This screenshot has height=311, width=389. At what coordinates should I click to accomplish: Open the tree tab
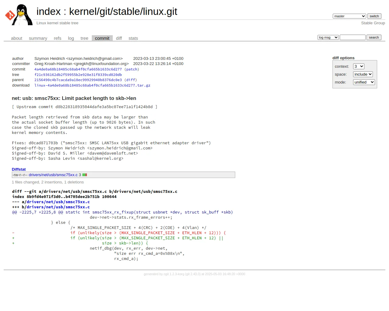84,38
